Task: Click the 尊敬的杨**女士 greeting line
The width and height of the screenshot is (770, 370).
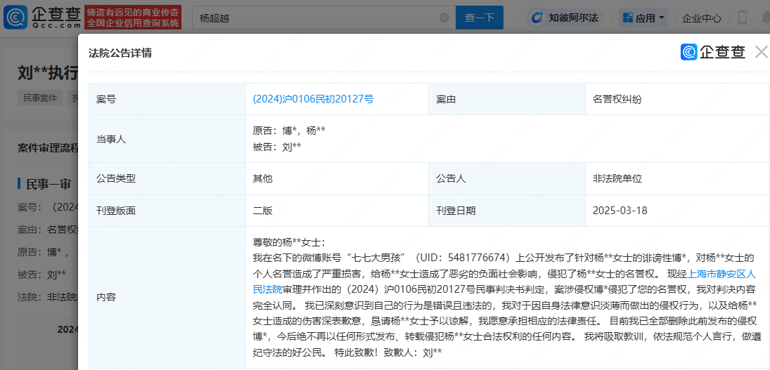Action: 289,243
